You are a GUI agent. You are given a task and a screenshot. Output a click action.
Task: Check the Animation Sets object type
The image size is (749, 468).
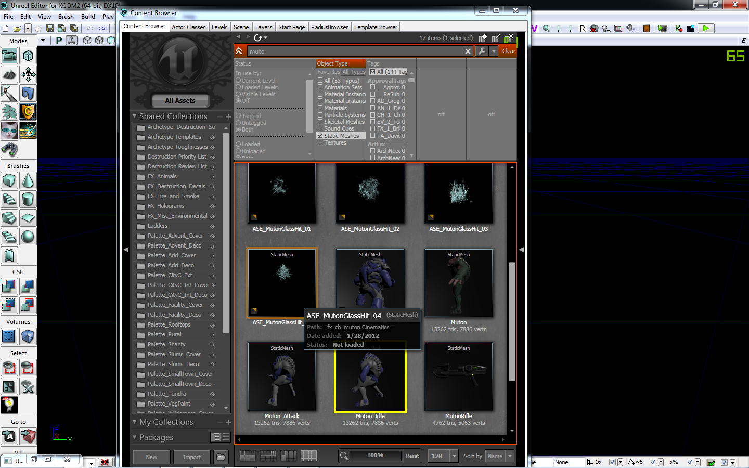pyautogui.click(x=320, y=87)
